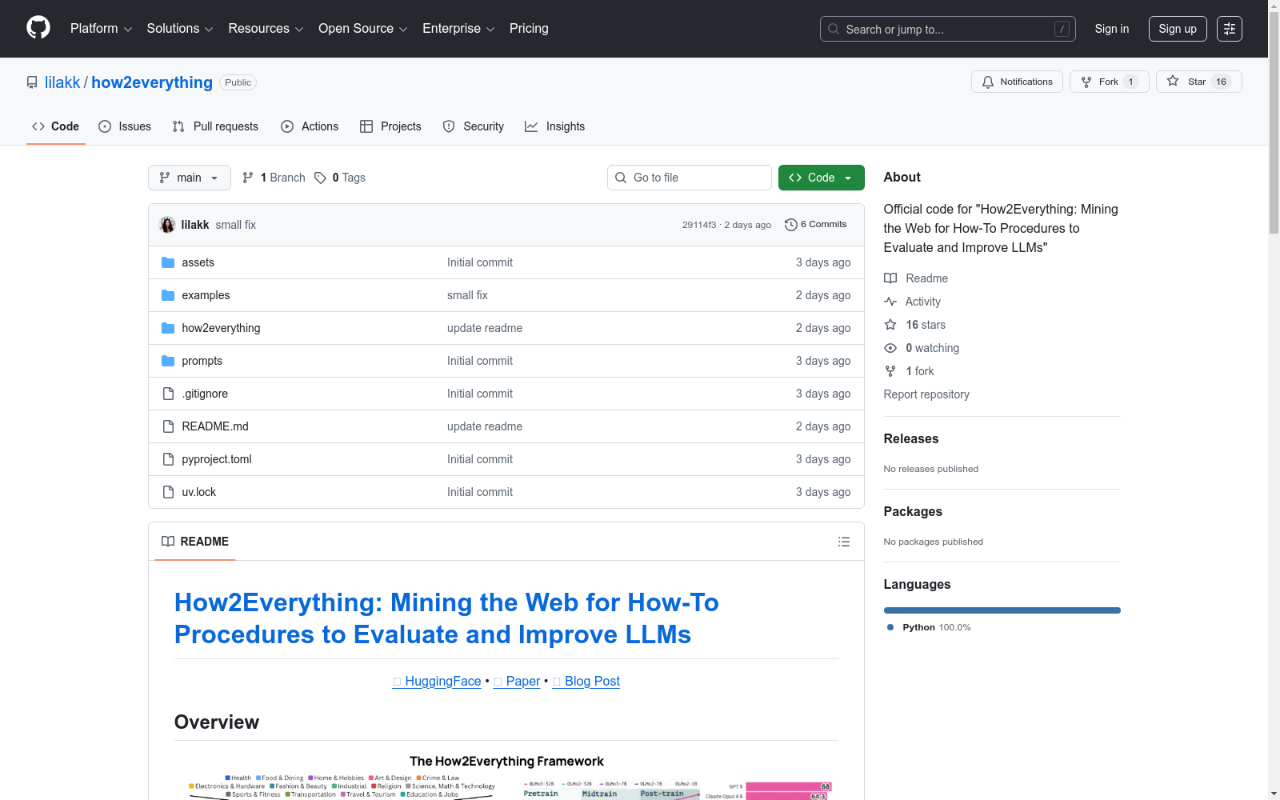Click the fork icon beside 1 fork
The height and width of the screenshot is (800, 1280).
click(x=890, y=371)
